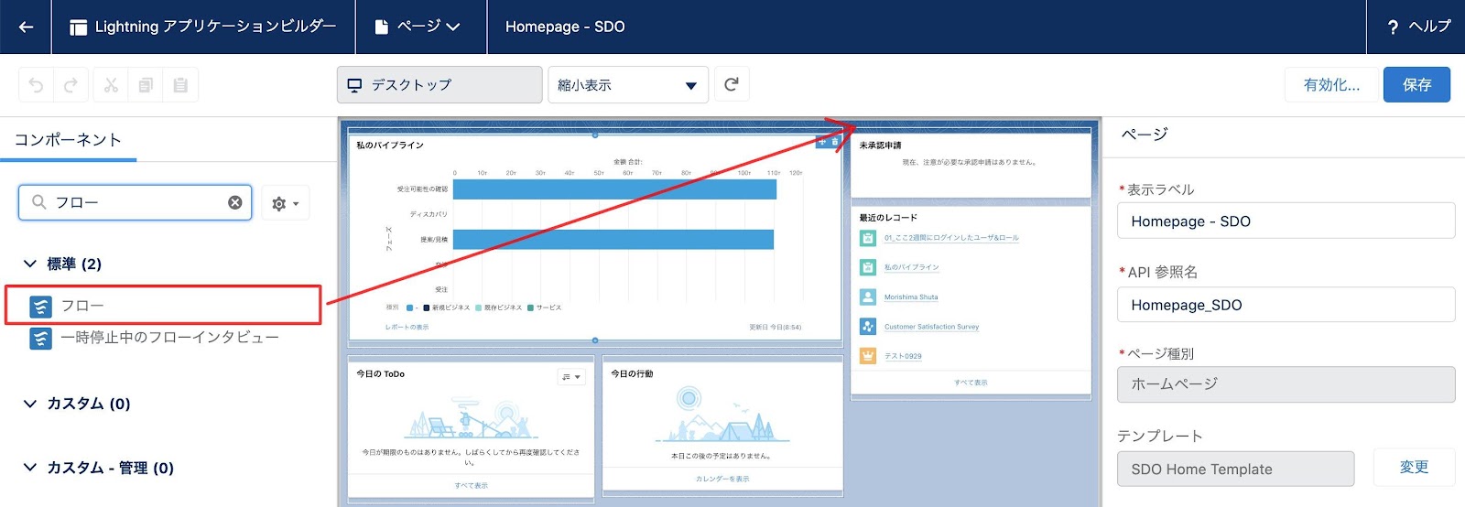The width and height of the screenshot is (1465, 507).
Task: Click the カレンダーを表示 link
Action: pos(722,479)
